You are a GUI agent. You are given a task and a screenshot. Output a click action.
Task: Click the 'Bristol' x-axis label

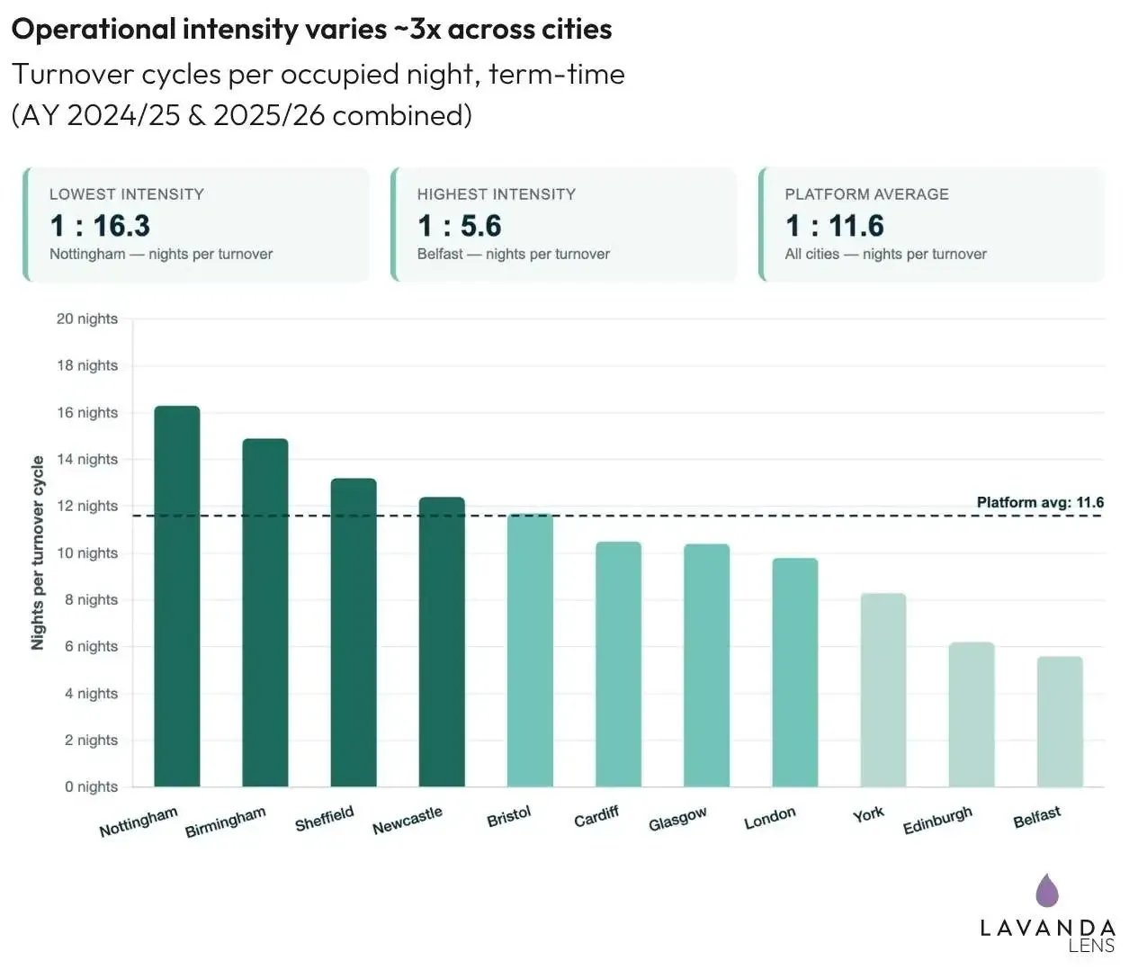pyautogui.click(x=509, y=817)
